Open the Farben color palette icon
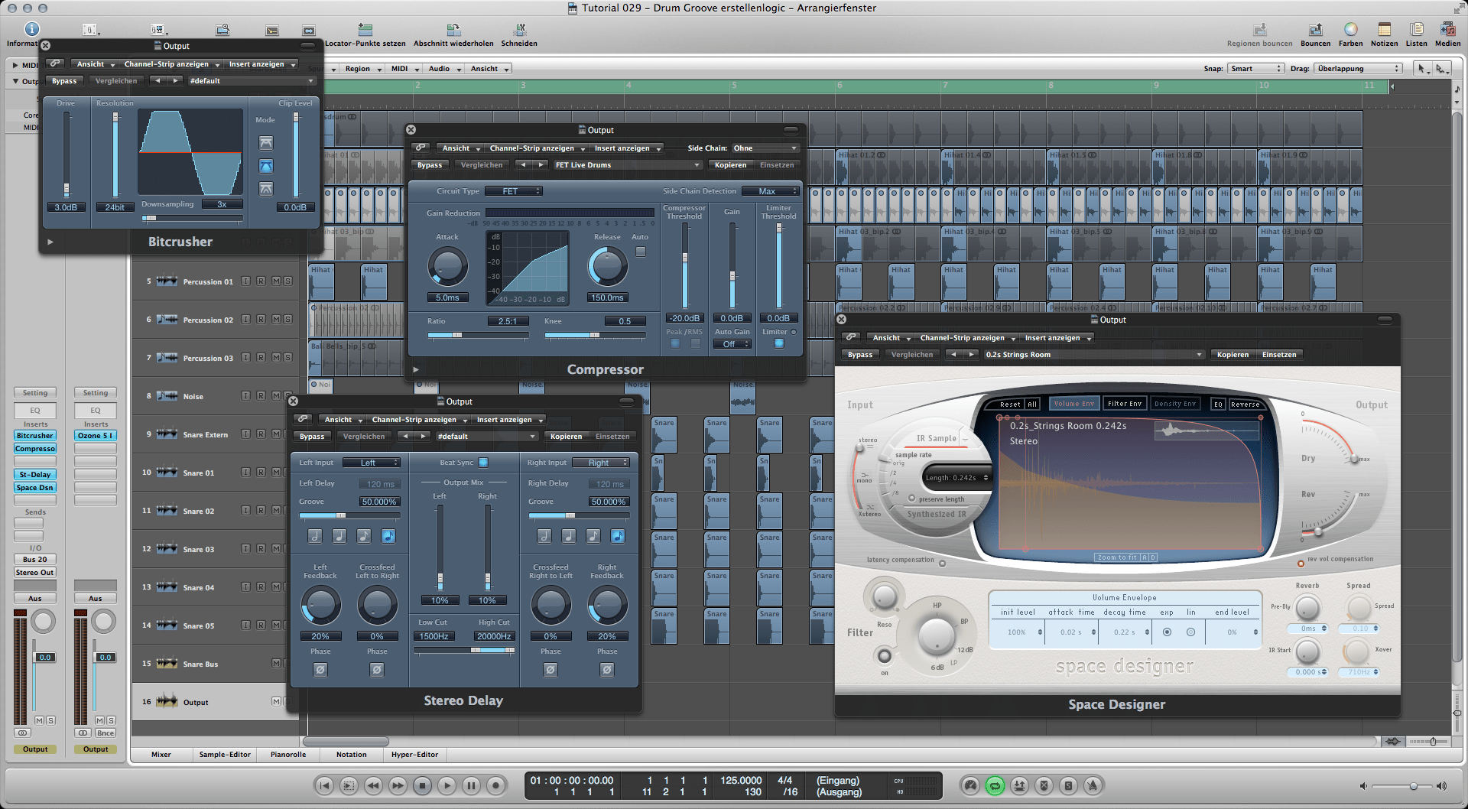The width and height of the screenshot is (1468, 809). 1350,31
